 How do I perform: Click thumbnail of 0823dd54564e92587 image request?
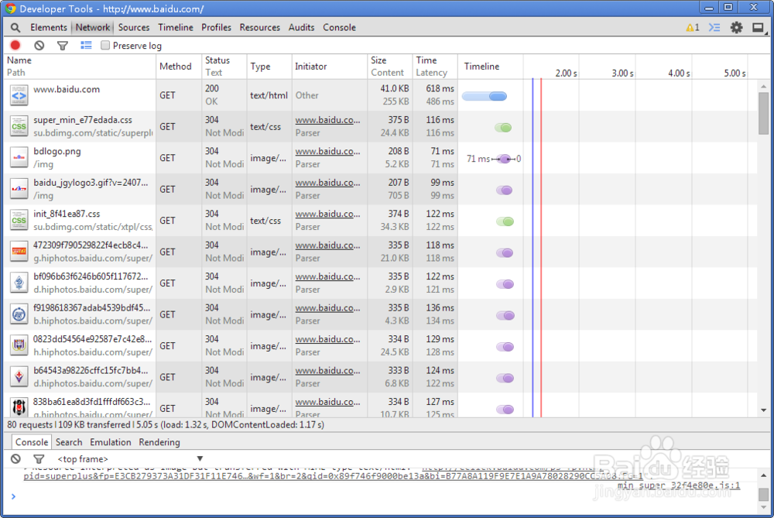point(19,345)
